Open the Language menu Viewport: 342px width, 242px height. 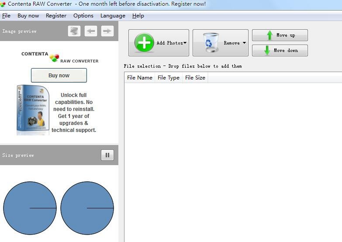pos(113,16)
